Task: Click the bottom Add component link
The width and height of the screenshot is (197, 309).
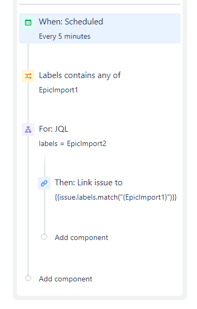Action: (65, 279)
